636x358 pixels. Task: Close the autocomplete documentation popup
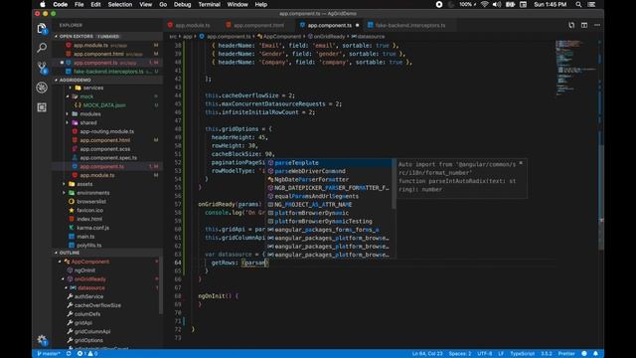pyautogui.click(x=521, y=163)
